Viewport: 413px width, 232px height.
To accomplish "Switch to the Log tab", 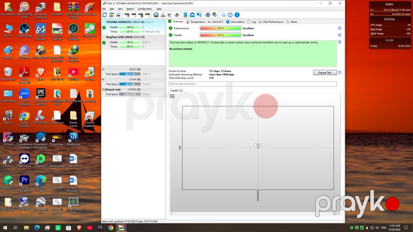I will [252, 22].
